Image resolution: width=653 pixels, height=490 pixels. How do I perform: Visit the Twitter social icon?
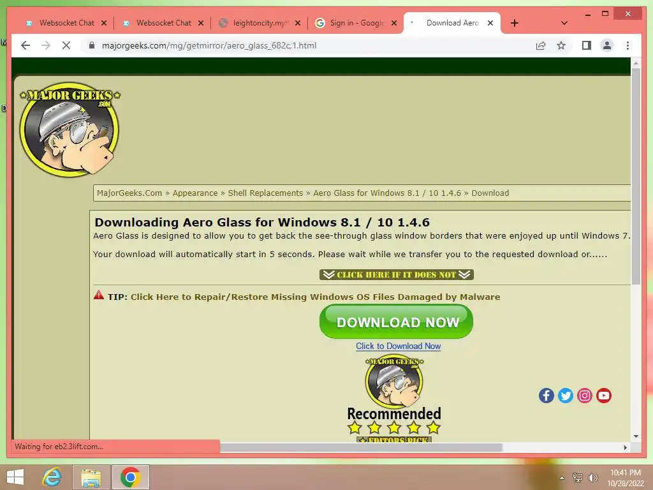565,396
